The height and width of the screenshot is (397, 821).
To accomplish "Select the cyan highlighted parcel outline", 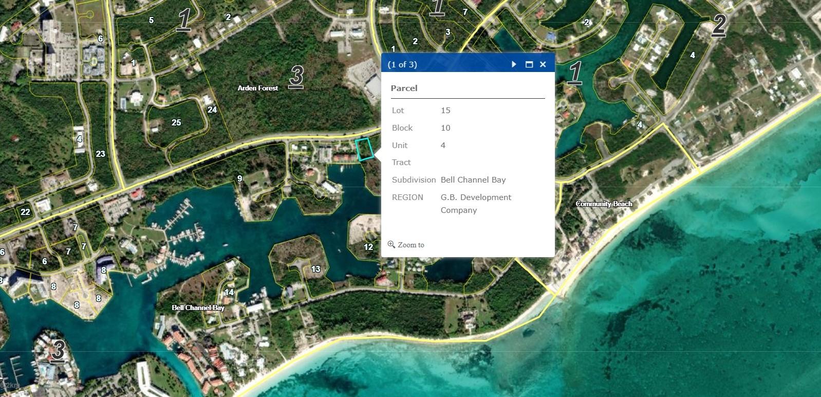I will tap(364, 149).
